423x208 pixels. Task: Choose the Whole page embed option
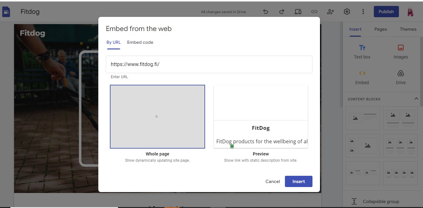(x=157, y=117)
